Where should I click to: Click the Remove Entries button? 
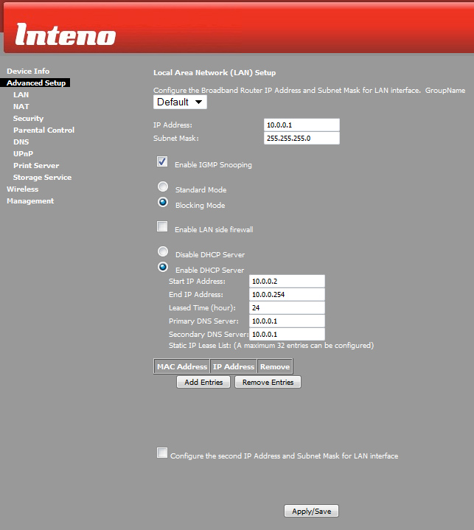click(268, 383)
